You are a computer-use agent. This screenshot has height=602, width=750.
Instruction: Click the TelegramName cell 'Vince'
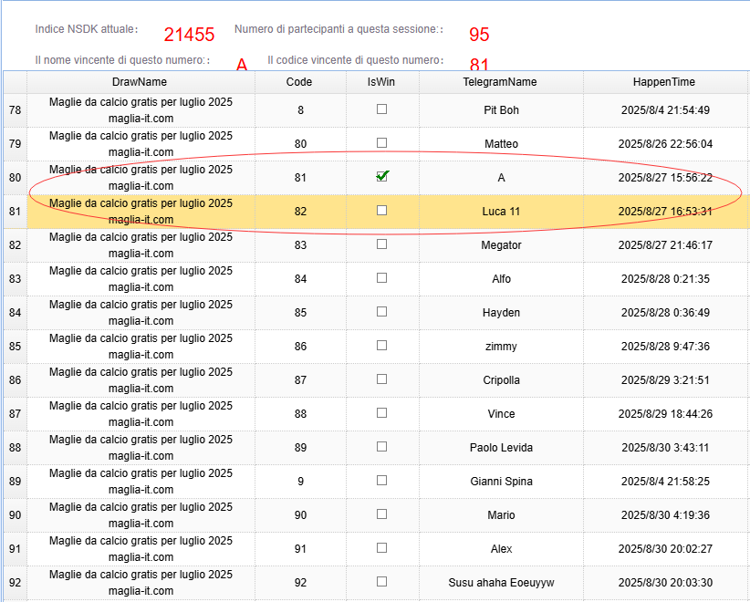501,413
